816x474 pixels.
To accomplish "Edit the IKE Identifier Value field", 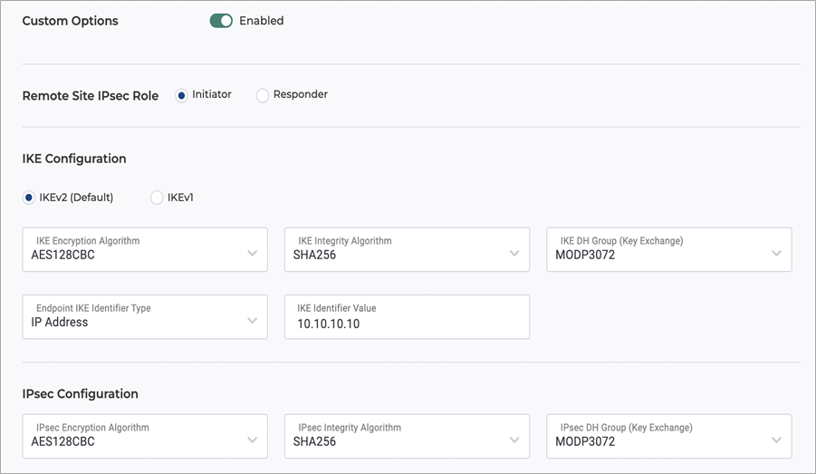I will click(407, 316).
